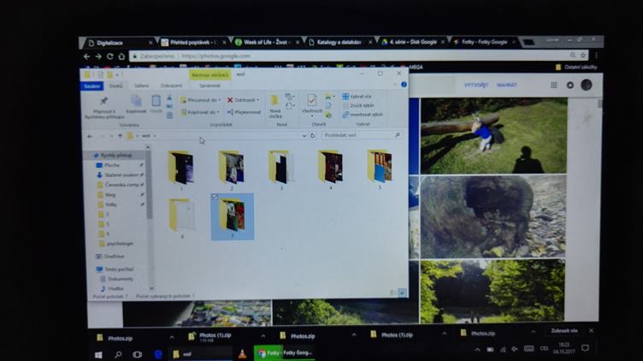Select folder named 3
Image resolution: width=643 pixels, height=361 pixels.
coord(281,169)
